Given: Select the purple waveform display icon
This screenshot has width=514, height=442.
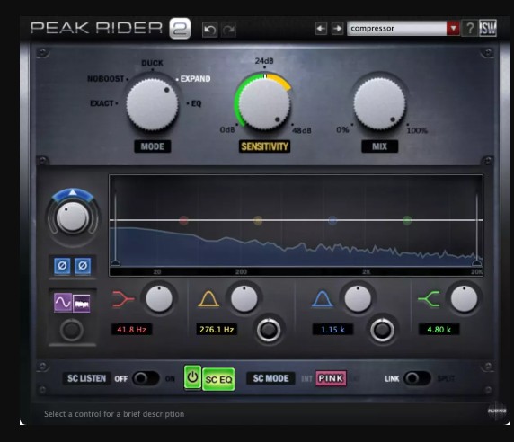Looking at the screenshot, I should [x=82, y=304].
